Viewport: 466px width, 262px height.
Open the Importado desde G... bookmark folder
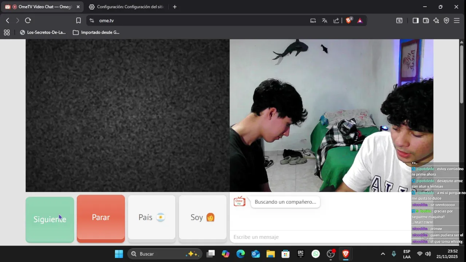96,32
